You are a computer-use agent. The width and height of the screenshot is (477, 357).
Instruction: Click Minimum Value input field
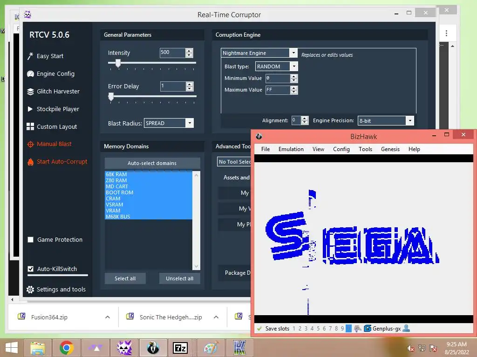[x=278, y=78]
